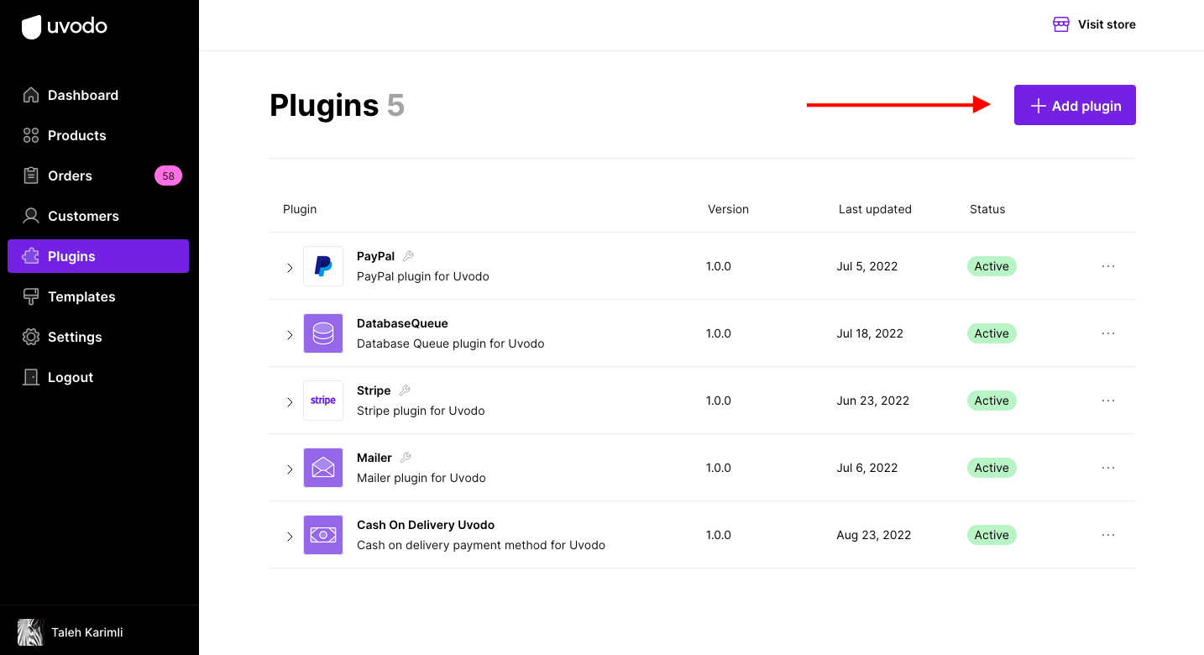Click the Aug 23, 2022 date

point(874,535)
